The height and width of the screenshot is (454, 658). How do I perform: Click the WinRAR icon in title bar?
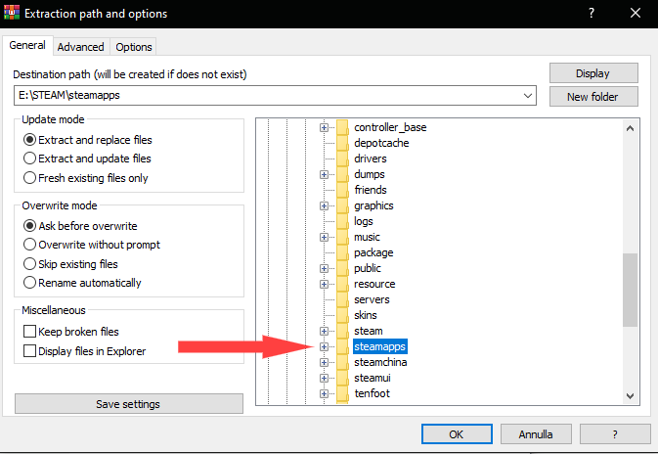click(12, 13)
